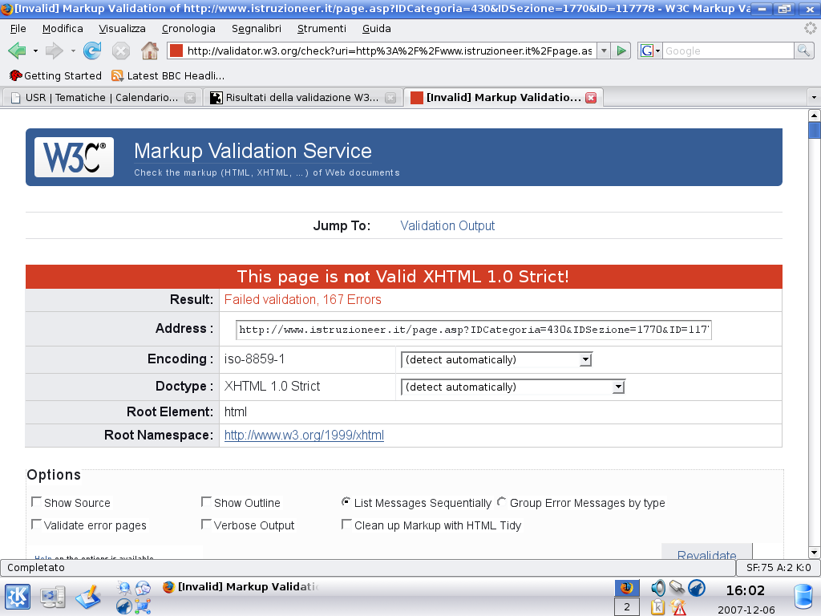The image size is (821, 616).
Task: Click the green Go arrow beside URL bar
Action: pyautogui.click(x=621, y=51)
